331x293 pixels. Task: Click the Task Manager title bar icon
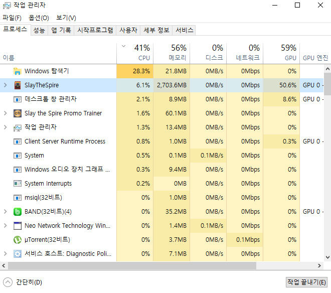[x=7, y=6]
